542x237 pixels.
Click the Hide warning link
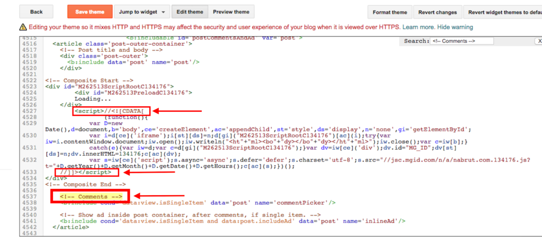click(x=455, y=27)
